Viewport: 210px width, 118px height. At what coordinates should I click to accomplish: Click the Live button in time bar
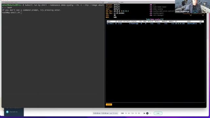[158, 113]
